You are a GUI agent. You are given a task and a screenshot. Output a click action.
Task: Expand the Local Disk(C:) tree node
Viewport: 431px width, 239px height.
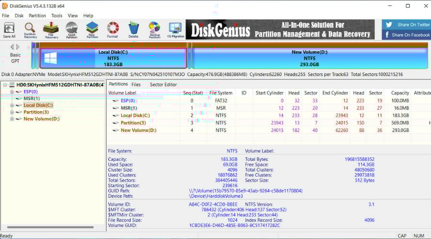(x=12, y=105)
